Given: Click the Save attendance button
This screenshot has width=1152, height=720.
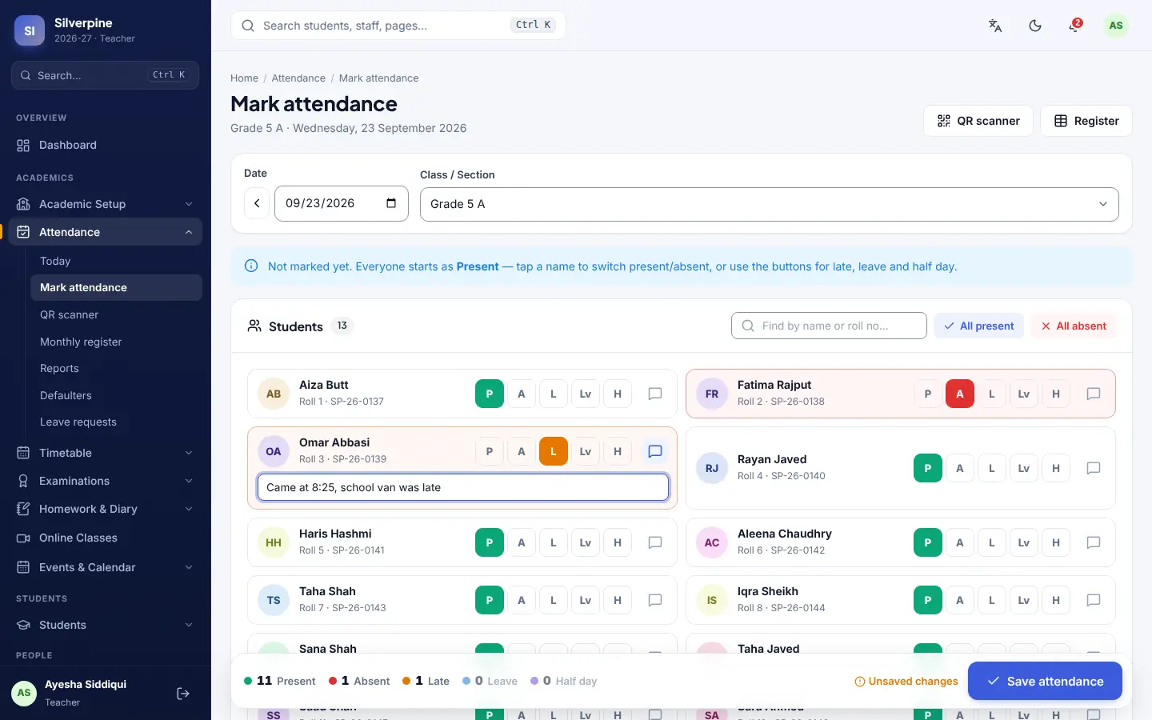Looking at the screenshot, I should point(1045,682).
